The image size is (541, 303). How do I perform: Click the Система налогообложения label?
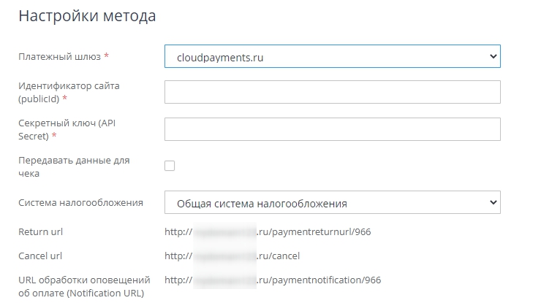click(80, 202)
